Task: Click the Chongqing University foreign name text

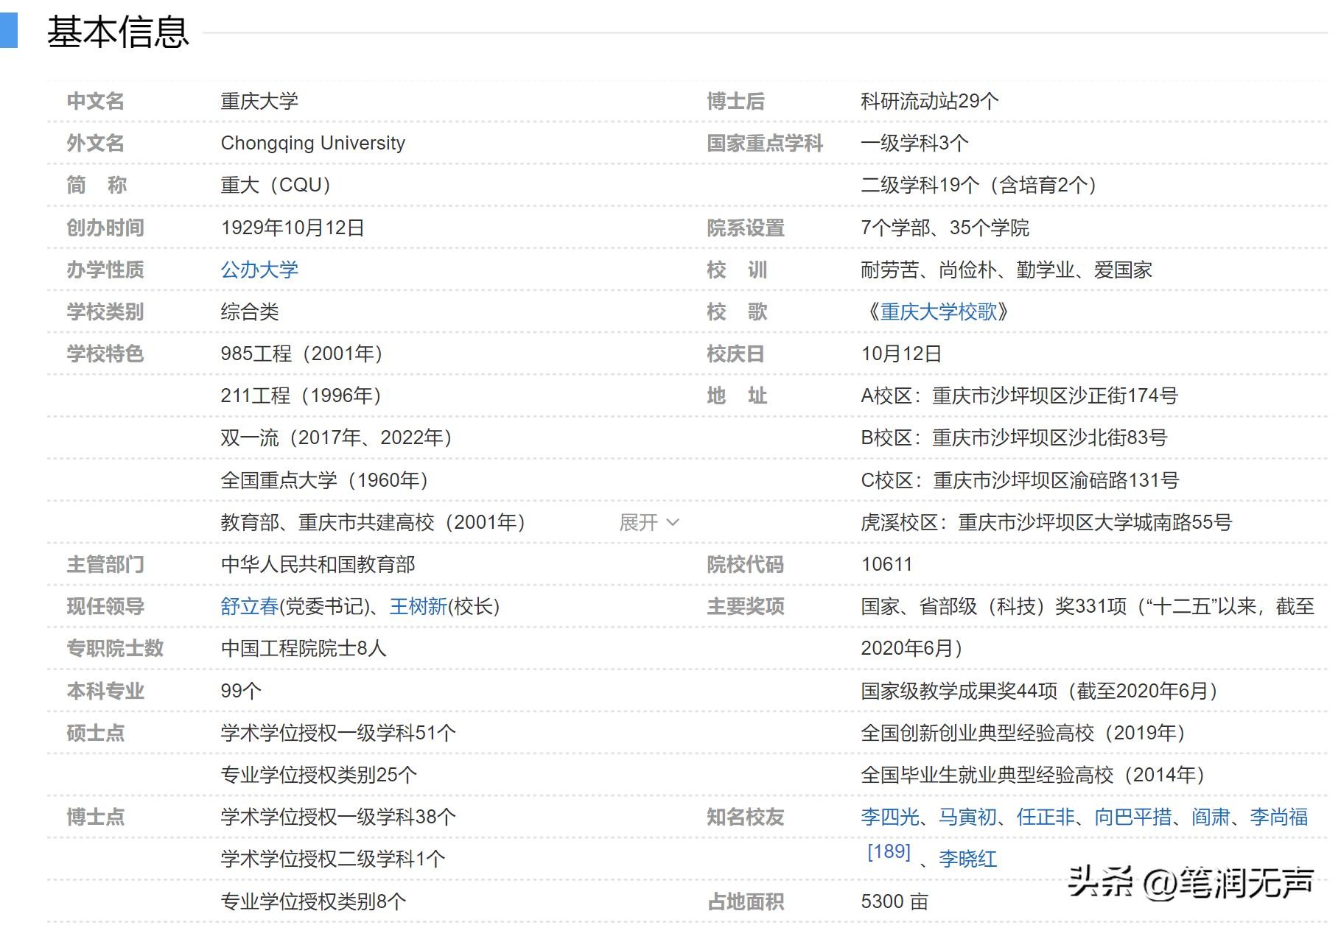Action: click(x=312, y=143)
